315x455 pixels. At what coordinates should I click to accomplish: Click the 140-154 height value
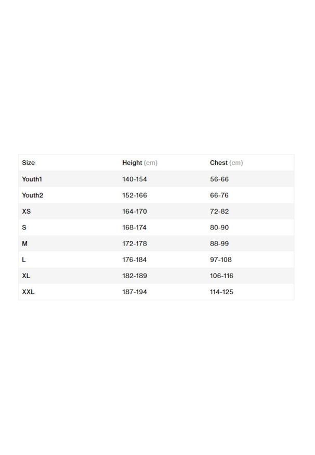(134, 179)
